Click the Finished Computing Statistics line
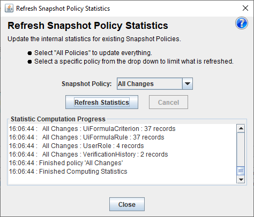254x217 pixels. tap(68, 172)
